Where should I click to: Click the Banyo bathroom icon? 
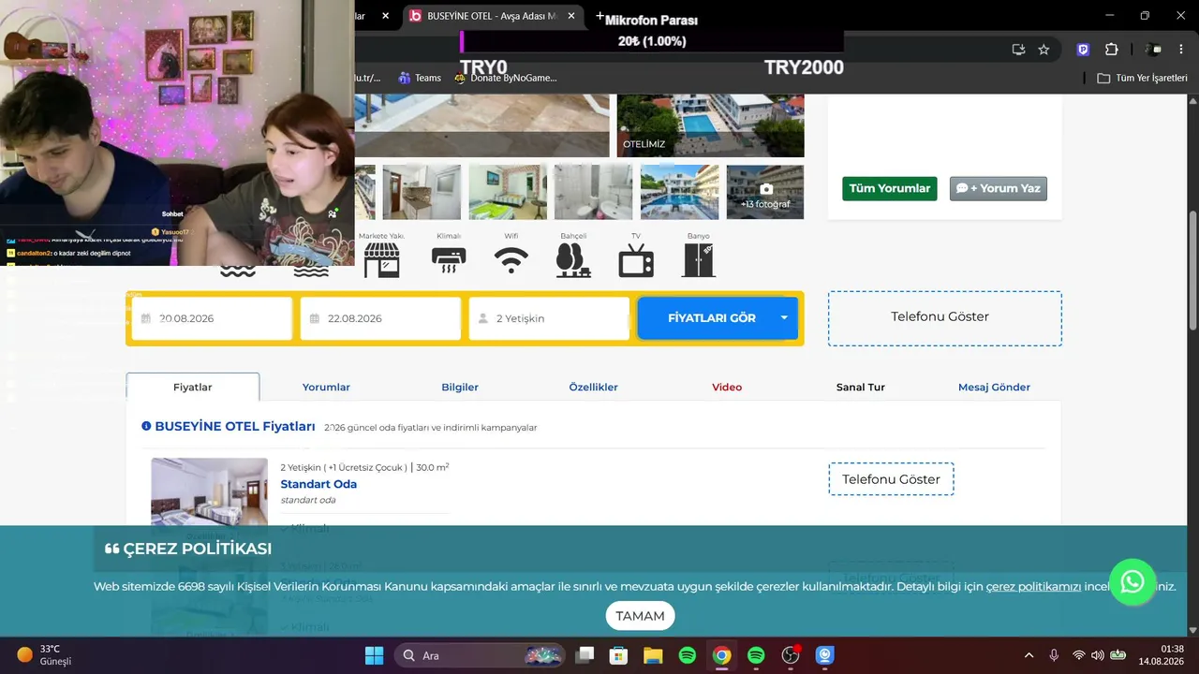698,260
